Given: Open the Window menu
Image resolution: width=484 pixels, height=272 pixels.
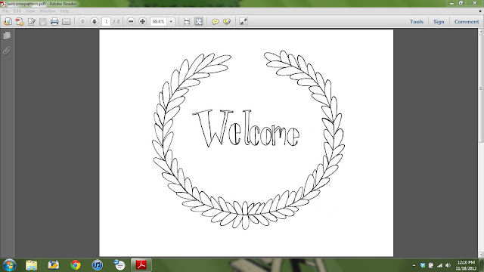Looking at the screenshot, I should pyautogui.click(x=47, y=11).
